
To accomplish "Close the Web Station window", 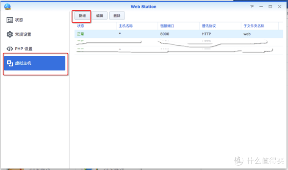I will coord(280,7).
